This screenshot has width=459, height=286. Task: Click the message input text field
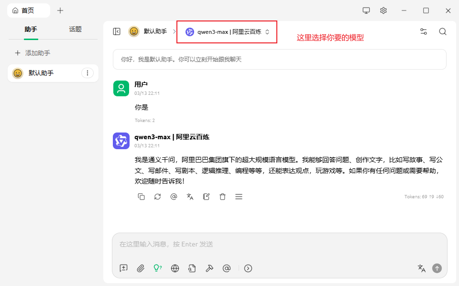pos(279,244)
